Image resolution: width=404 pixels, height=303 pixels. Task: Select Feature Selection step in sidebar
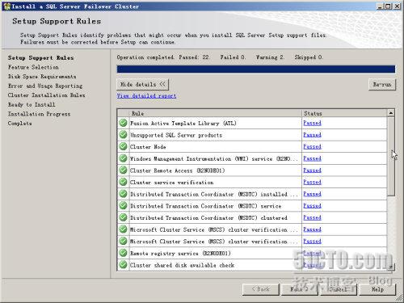33,67
